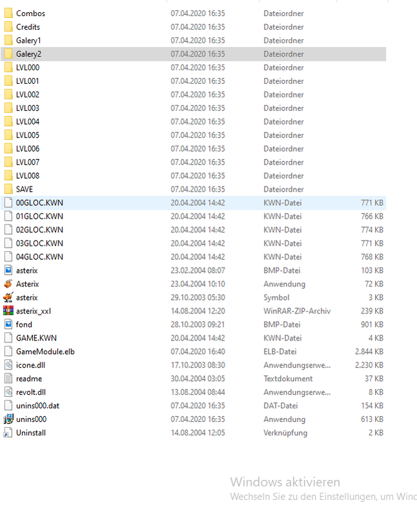Click the Textdokument type cell

(288, 379)
